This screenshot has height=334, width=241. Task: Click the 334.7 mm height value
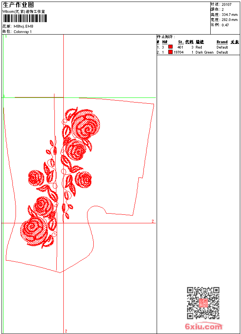tap(229, 15)
